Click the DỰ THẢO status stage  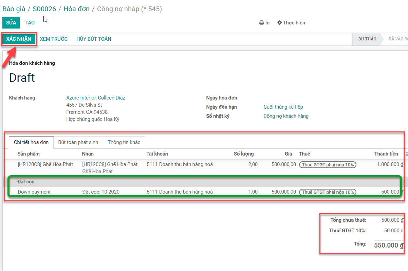(367, 39)
